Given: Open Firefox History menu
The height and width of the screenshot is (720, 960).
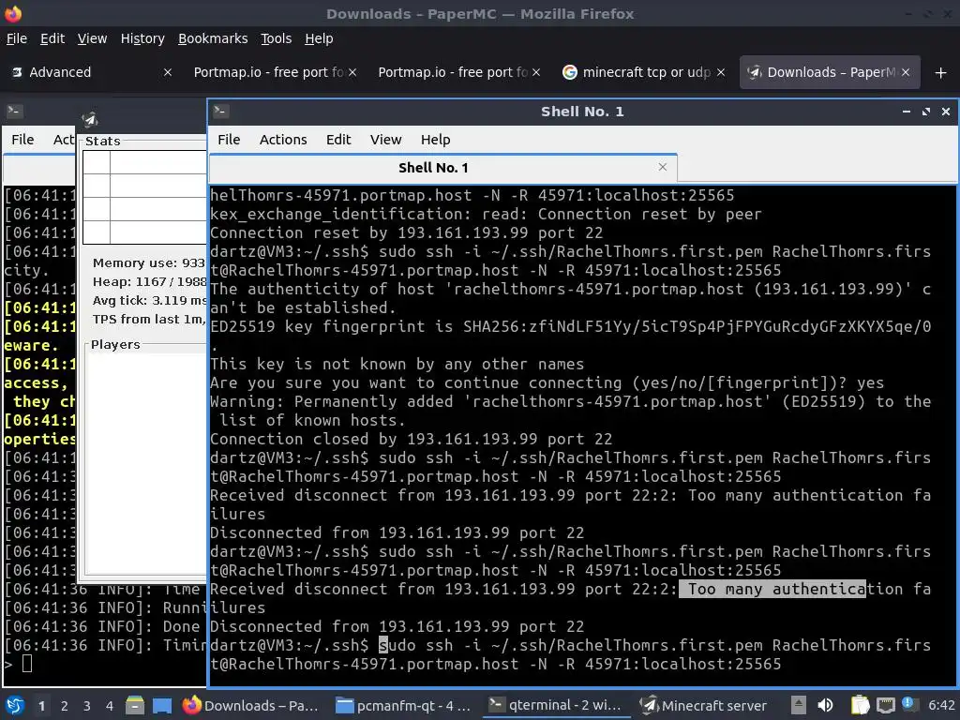Looking at the screenshot, I should [x=142, y=38].
